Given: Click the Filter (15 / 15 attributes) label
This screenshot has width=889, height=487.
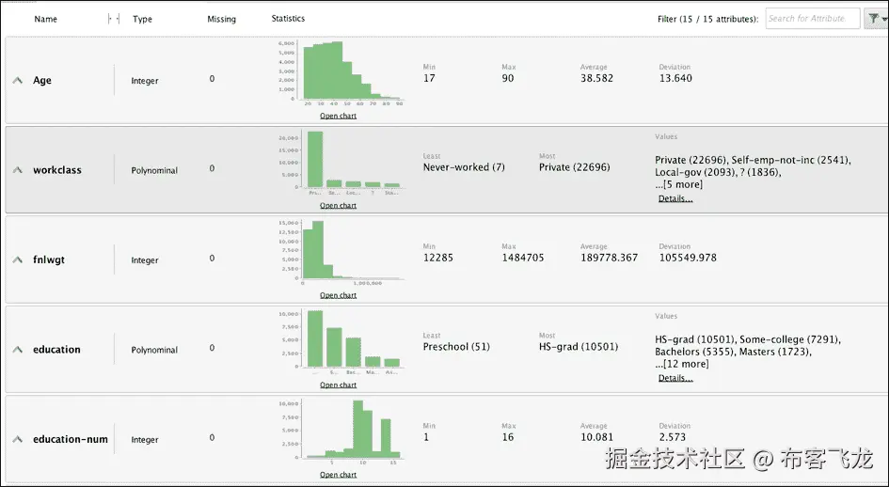Looking at the screenshot, I should [708, 19].
